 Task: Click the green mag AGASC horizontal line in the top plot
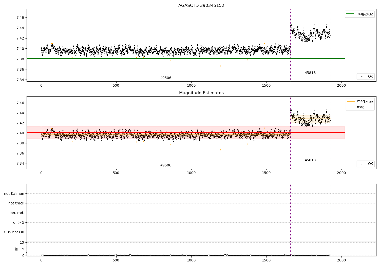186,59
